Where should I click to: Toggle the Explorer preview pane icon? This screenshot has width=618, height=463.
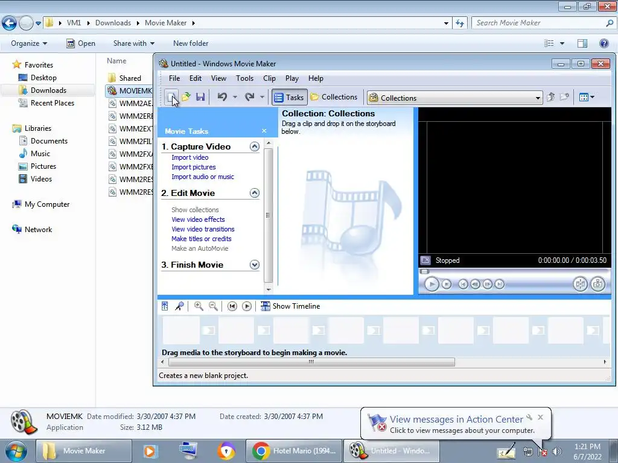(582, 43)
